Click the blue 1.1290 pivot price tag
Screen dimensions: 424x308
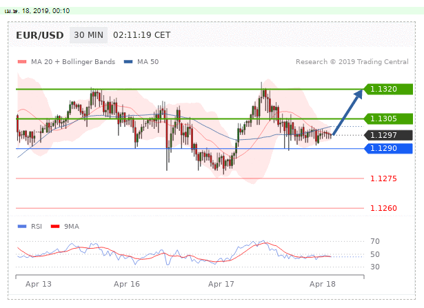pyautogui.click(x=390, y=148)
